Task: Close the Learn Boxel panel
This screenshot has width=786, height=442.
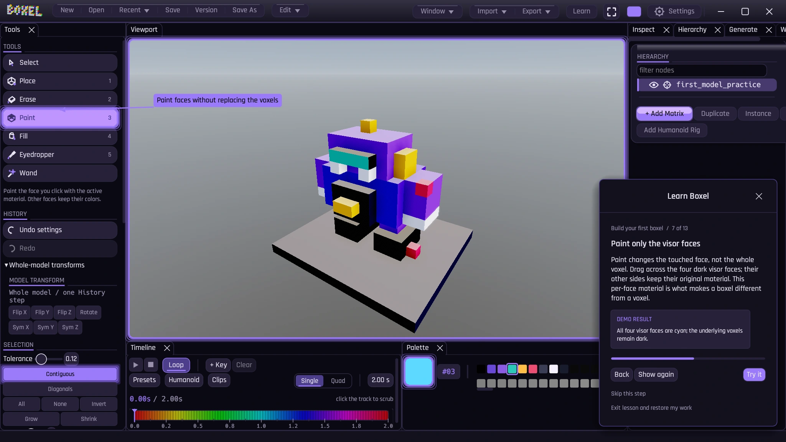Action: point(758,196)
